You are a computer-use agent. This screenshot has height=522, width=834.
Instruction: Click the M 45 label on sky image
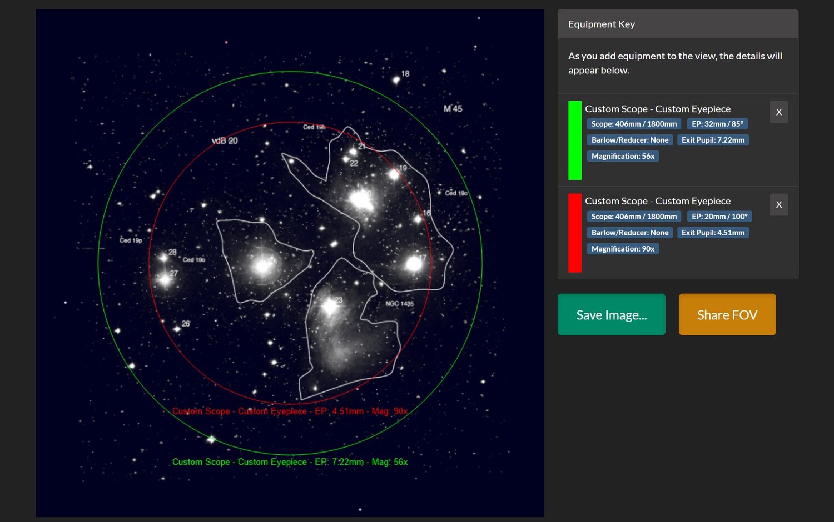tap(453, 109)
